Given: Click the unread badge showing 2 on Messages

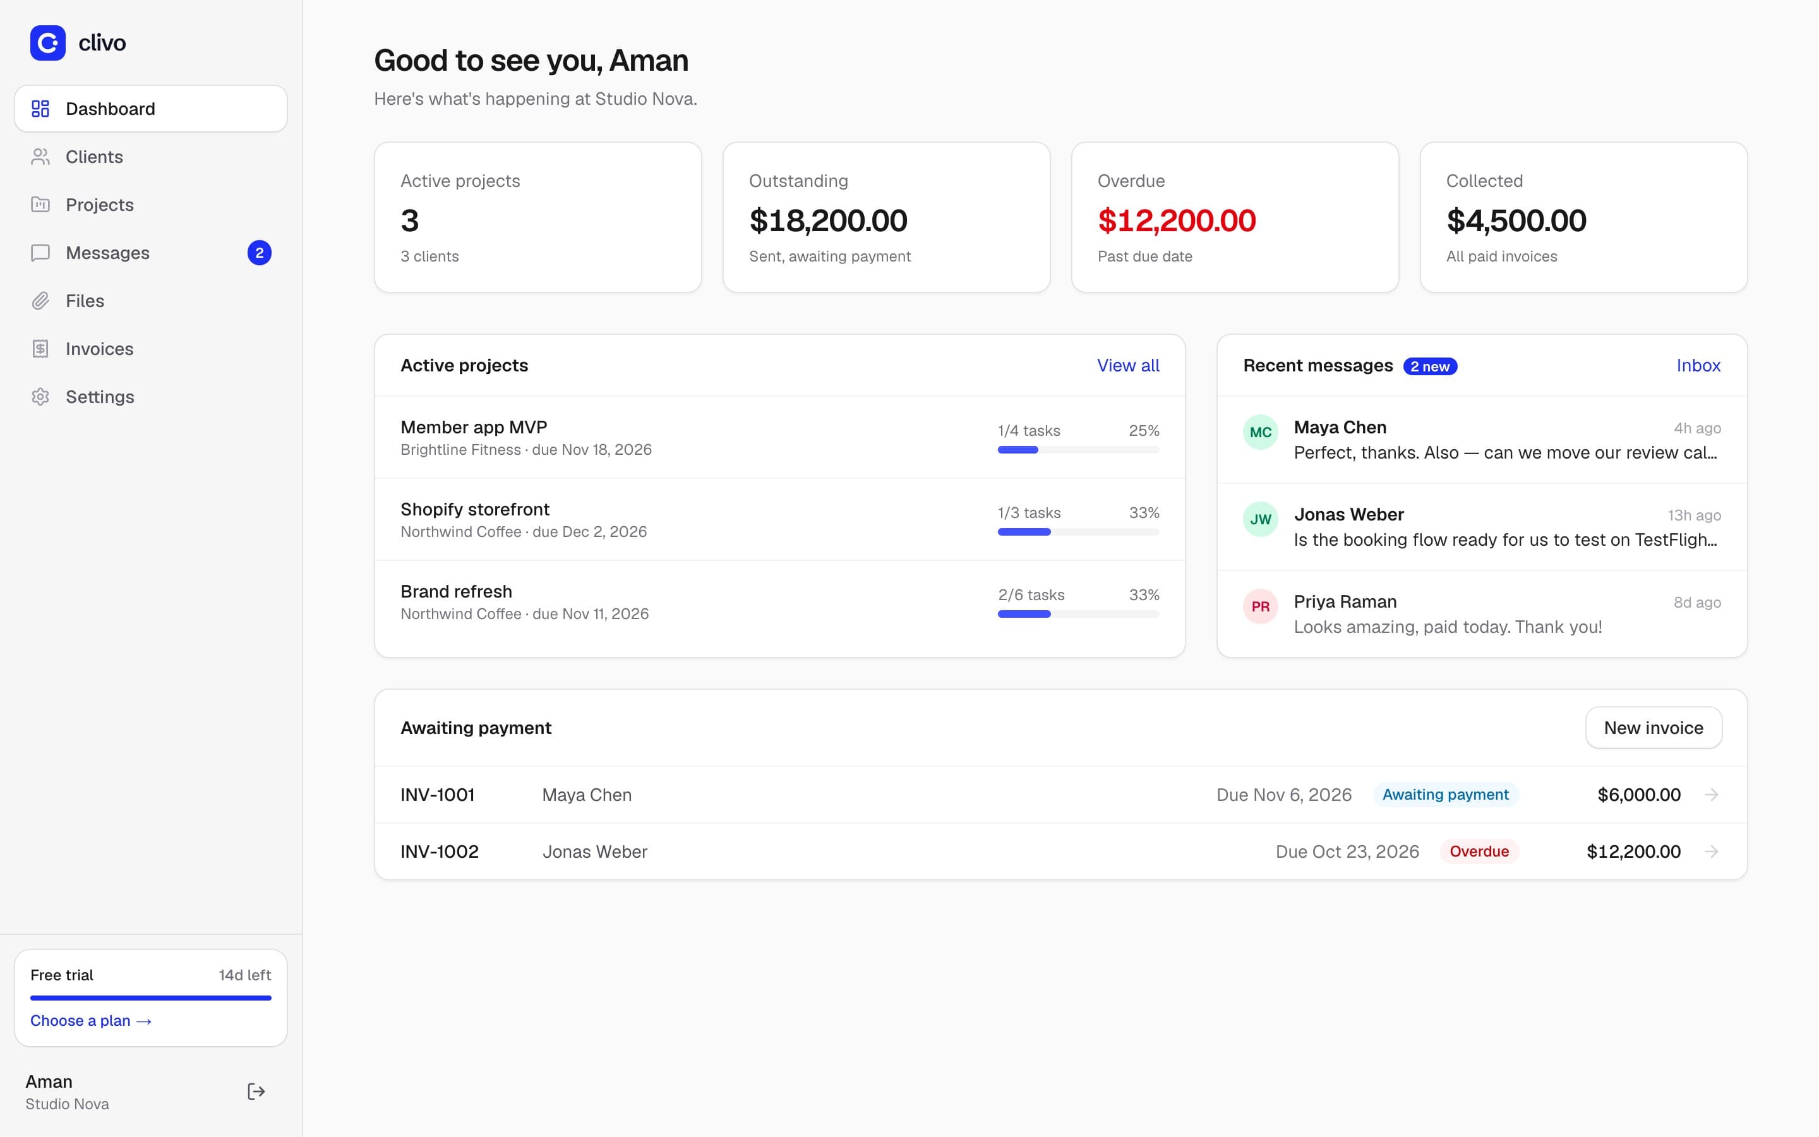Looking at the screenshot, I should pyautogui.click(x=260, y=253).
